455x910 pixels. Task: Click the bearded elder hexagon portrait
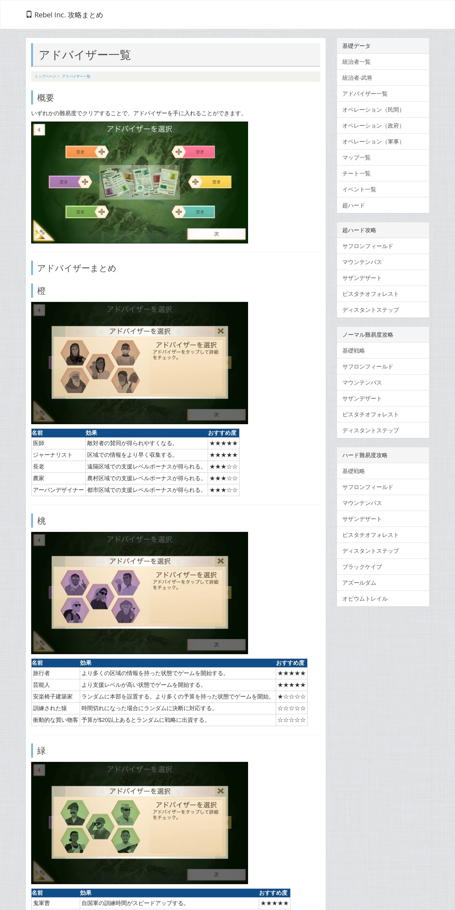tap(75, 381)
